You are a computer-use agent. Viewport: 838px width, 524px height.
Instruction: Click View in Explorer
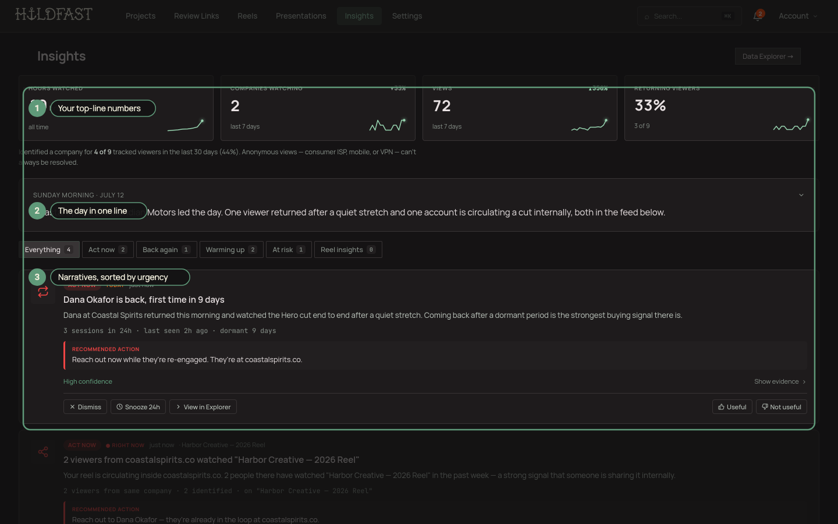pyautogui.click(x=203, y=407)
